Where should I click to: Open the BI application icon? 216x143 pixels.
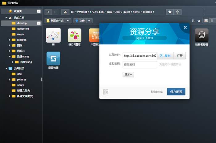[x=53, y=35]
